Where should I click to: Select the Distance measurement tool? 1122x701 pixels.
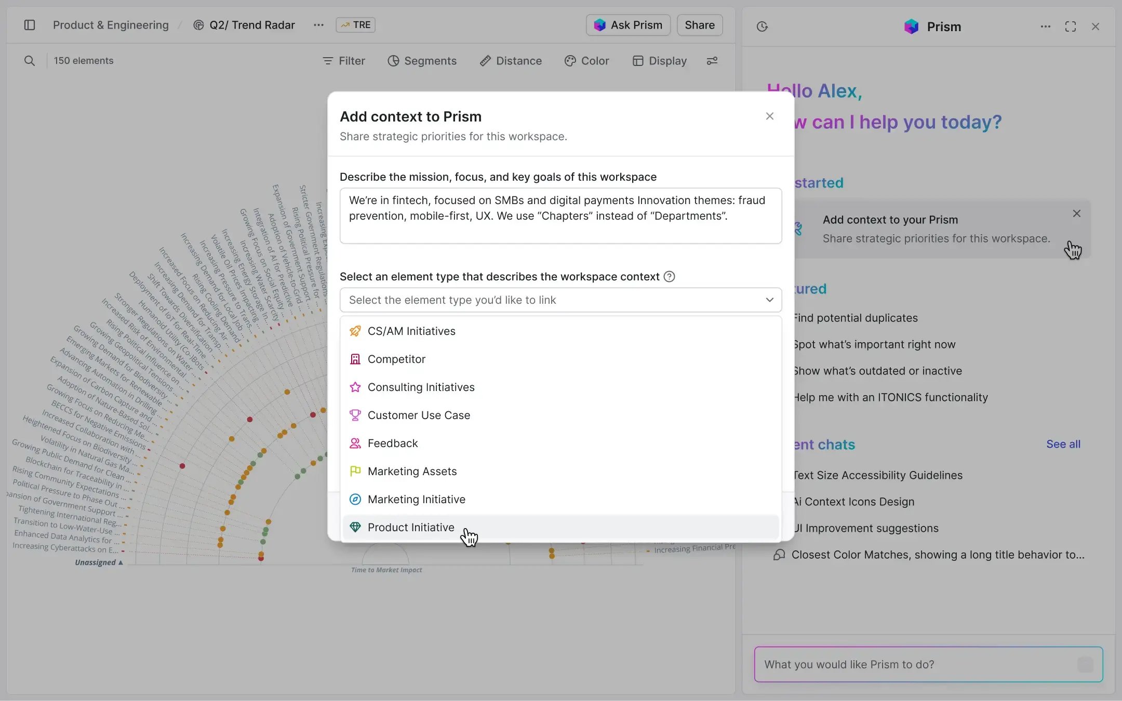point(510,61)
